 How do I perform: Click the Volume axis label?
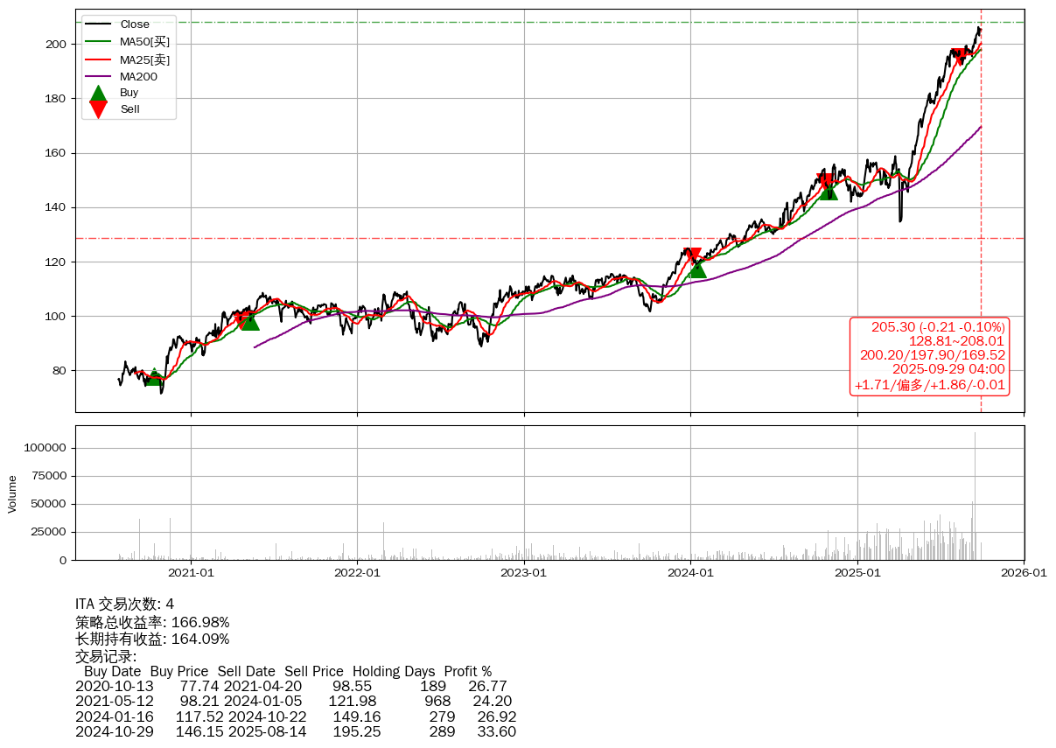(12, 493)
